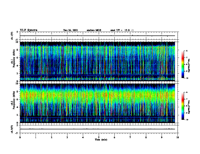Select the ch.1 "Frequency (kHz)" axis label
Viewport: 200px width, 154px height.
point(14,59)
